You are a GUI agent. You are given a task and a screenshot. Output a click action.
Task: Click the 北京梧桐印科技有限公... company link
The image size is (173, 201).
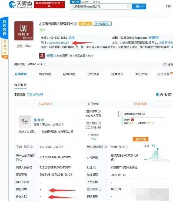(57, 131)
